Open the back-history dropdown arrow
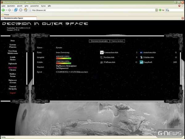This screenshot has height=139, width=185. 6,10
